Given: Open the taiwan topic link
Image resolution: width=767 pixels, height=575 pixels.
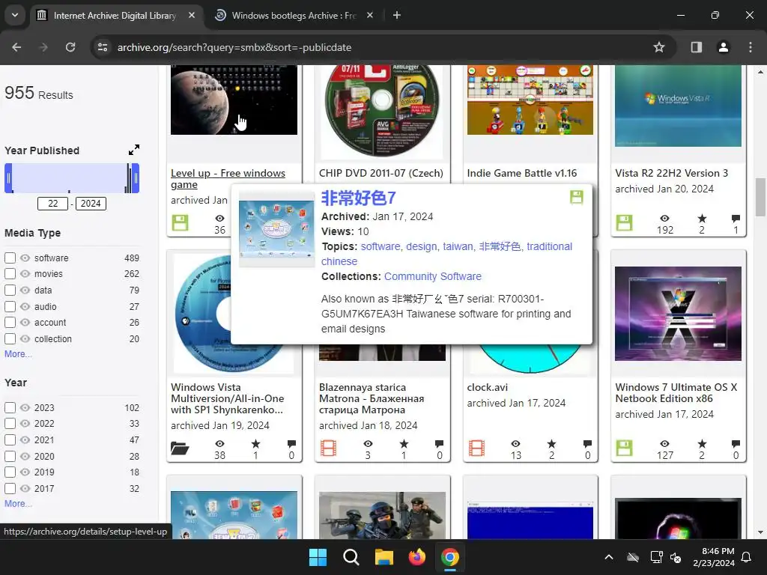Looking at the screenshot, I should [x=458, y=246].
